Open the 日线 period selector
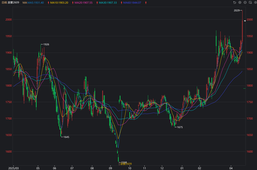Screen dimensions: 257x170 point(4,2)
